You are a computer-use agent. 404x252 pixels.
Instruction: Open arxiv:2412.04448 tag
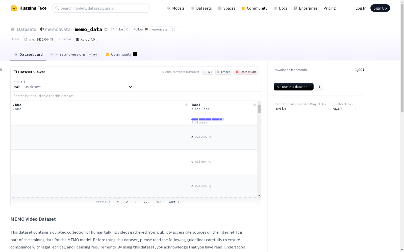tap(39, 39)
